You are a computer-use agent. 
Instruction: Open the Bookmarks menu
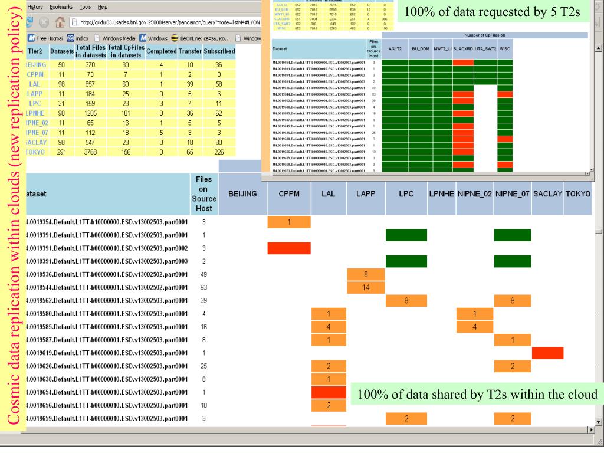coord(63,6)
